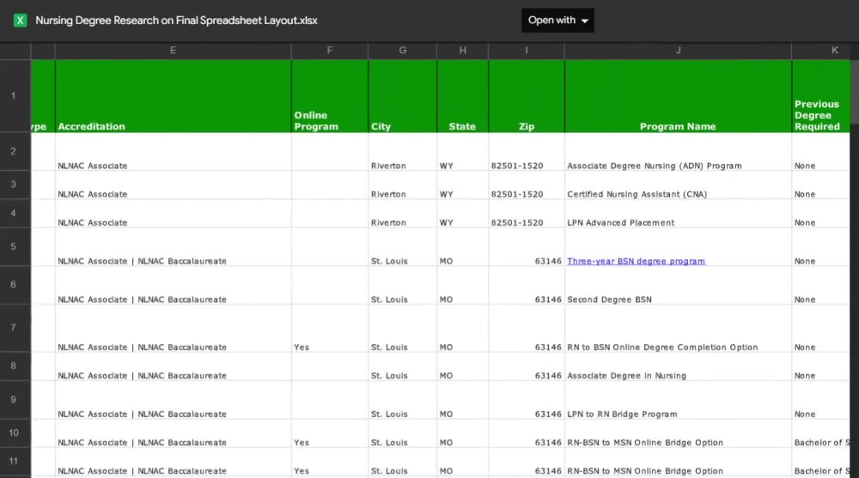Click 'Riverton' city cell in row 4
This screenshot has height=478, width=859.
coord(403,214)
